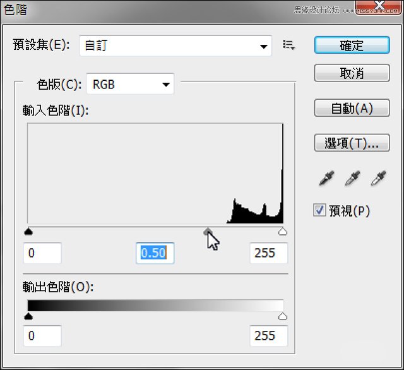
Task: Click the input black shadow slider
Action: 28,231
